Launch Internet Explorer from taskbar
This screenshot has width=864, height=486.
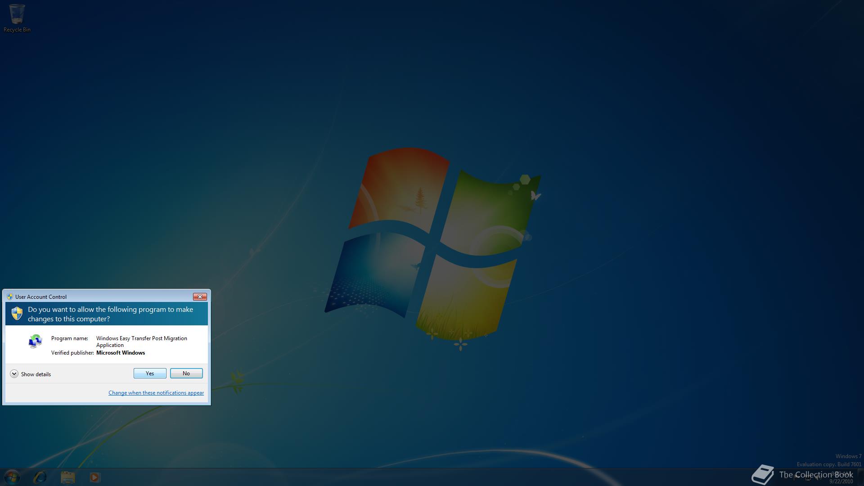tap(40, 477)
